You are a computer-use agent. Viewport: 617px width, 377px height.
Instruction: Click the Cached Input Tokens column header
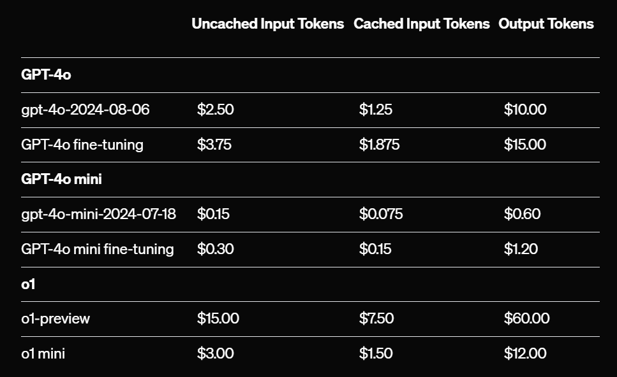tap(421, 24)
